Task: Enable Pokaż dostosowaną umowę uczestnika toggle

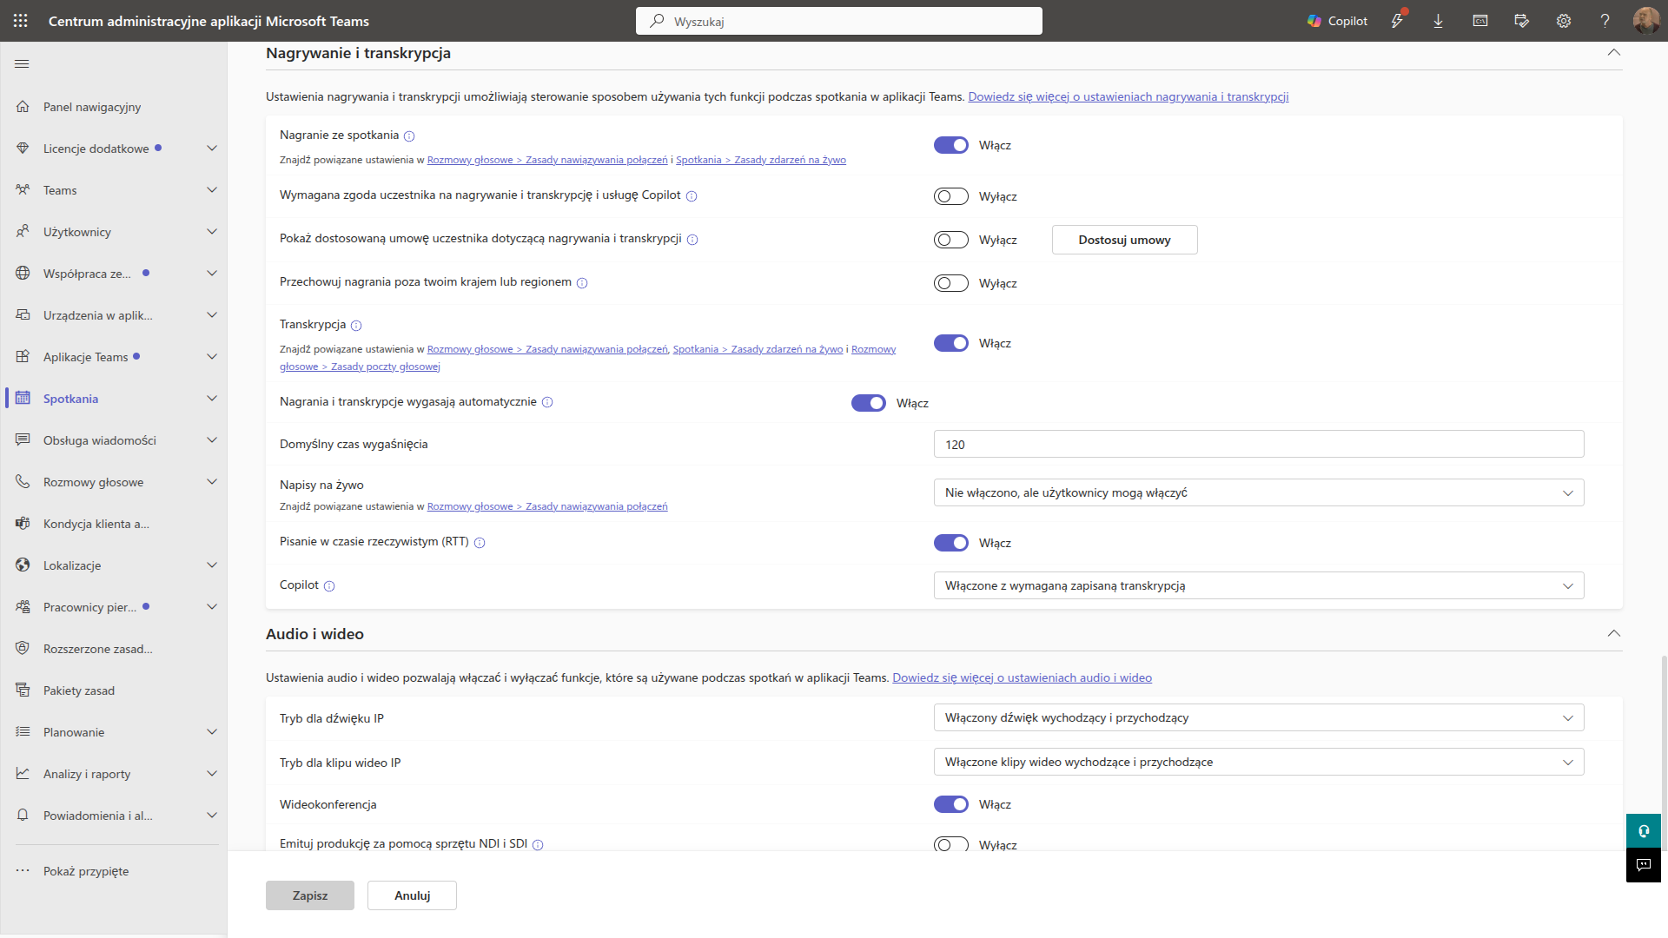Action: coord(951,240)
